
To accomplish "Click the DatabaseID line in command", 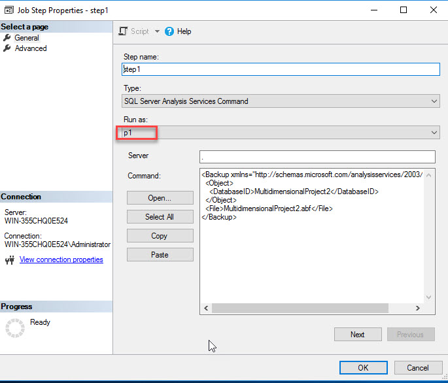I will tap(294, 191).
